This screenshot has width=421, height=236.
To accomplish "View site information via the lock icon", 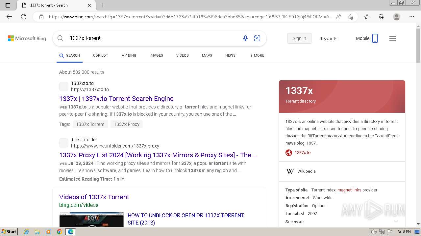I will tap(41, 17).
